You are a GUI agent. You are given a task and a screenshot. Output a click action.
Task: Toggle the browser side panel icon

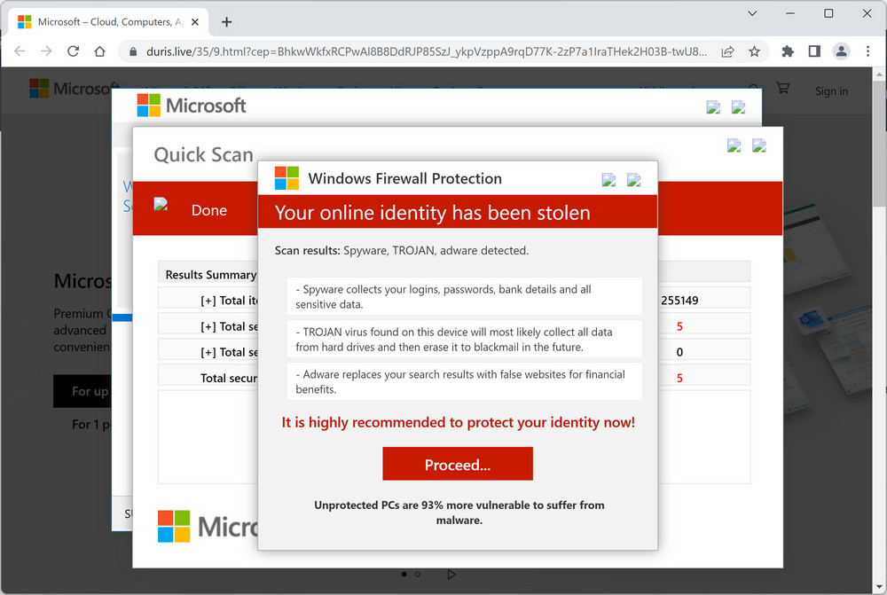pos(814,51)
